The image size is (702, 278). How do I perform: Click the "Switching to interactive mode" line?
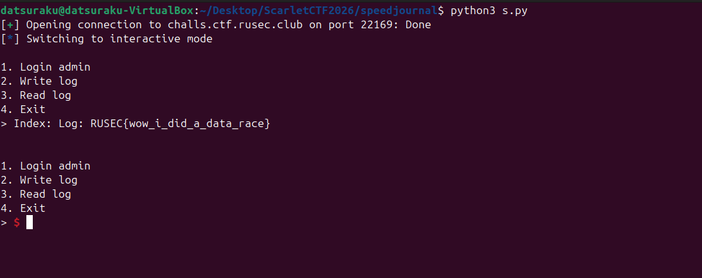tap(119, 39)
